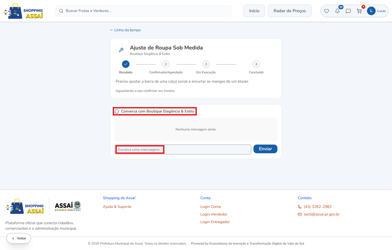Open Radar de Preços

290,11
